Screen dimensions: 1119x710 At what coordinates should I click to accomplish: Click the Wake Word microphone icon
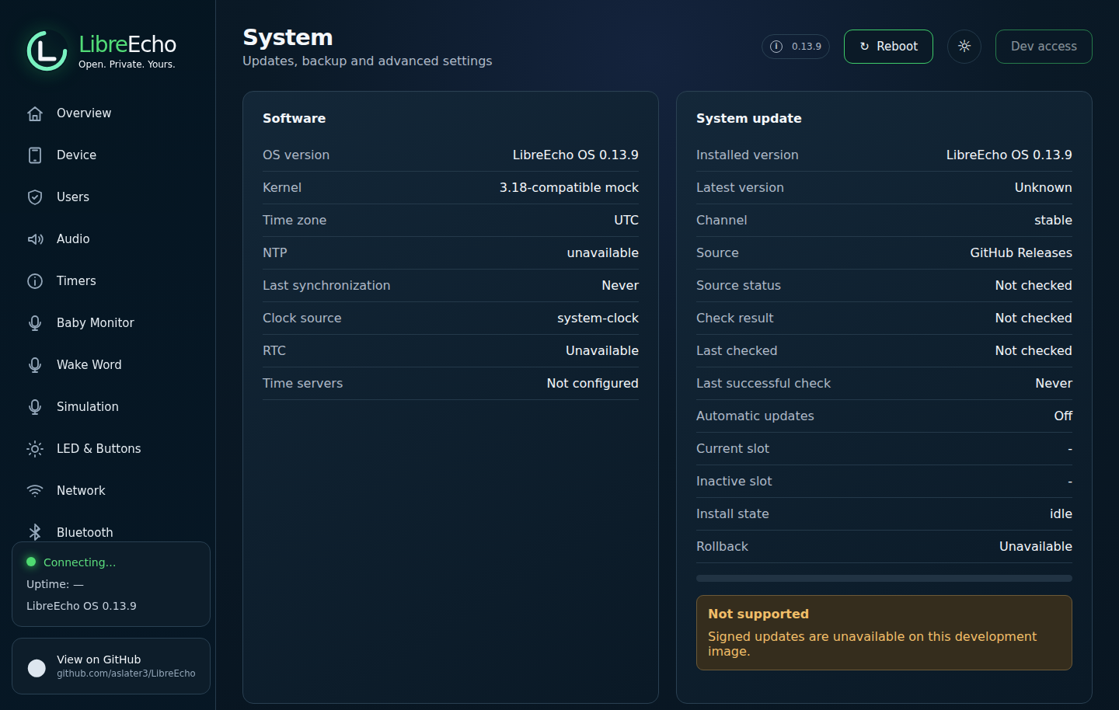click(x=35, y=365)
